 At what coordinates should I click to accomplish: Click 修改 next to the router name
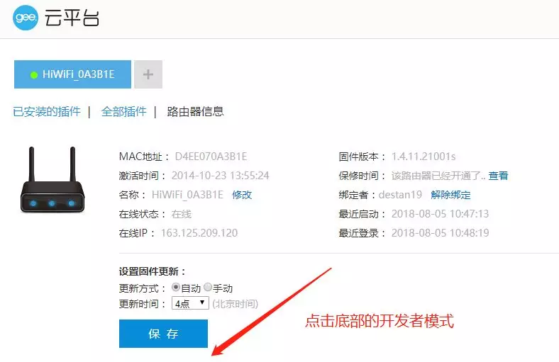click(242, 195)
